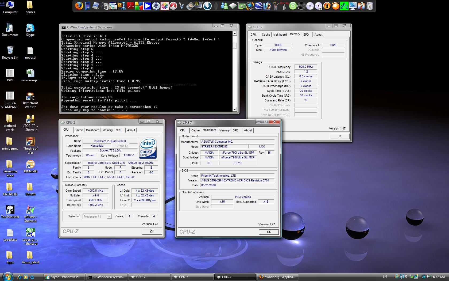Open the speaker with music note dock icon
449x281 pixels.
[x=105, y=6]
